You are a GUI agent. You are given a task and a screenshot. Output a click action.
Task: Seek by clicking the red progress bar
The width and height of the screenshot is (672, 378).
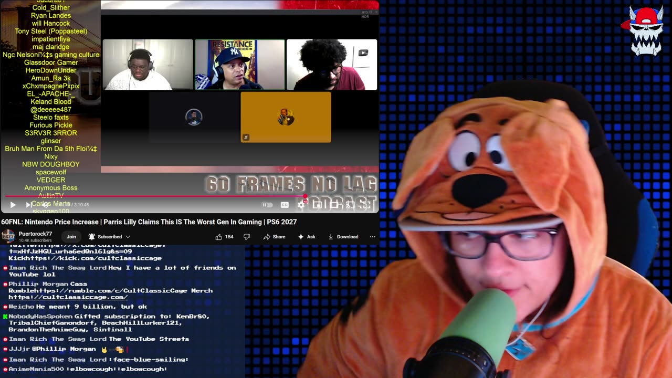155,196
